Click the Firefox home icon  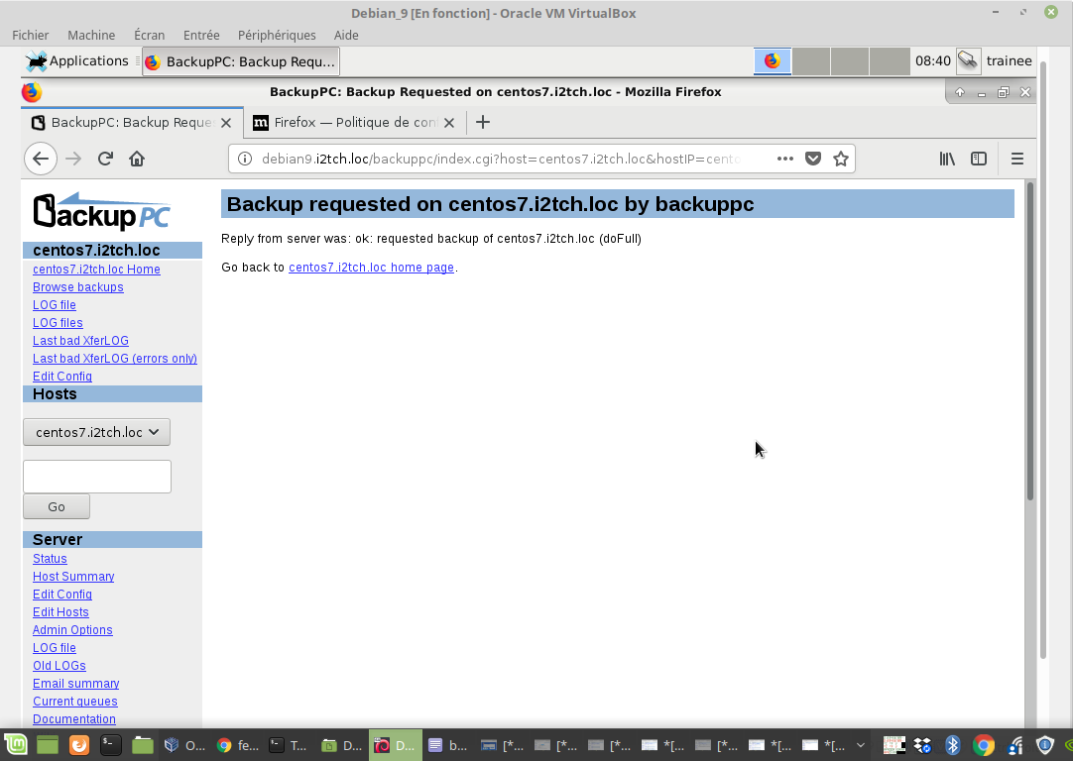[x=137, y=159]
